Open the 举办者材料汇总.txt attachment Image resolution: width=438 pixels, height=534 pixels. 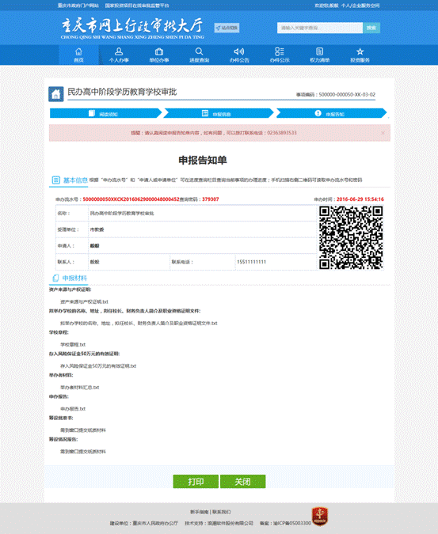coord(80,388)
